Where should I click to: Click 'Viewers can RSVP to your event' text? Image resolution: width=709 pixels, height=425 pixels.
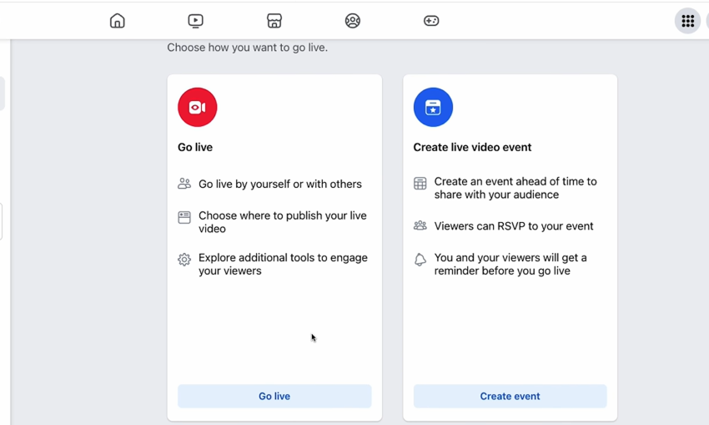pos(514,225)
